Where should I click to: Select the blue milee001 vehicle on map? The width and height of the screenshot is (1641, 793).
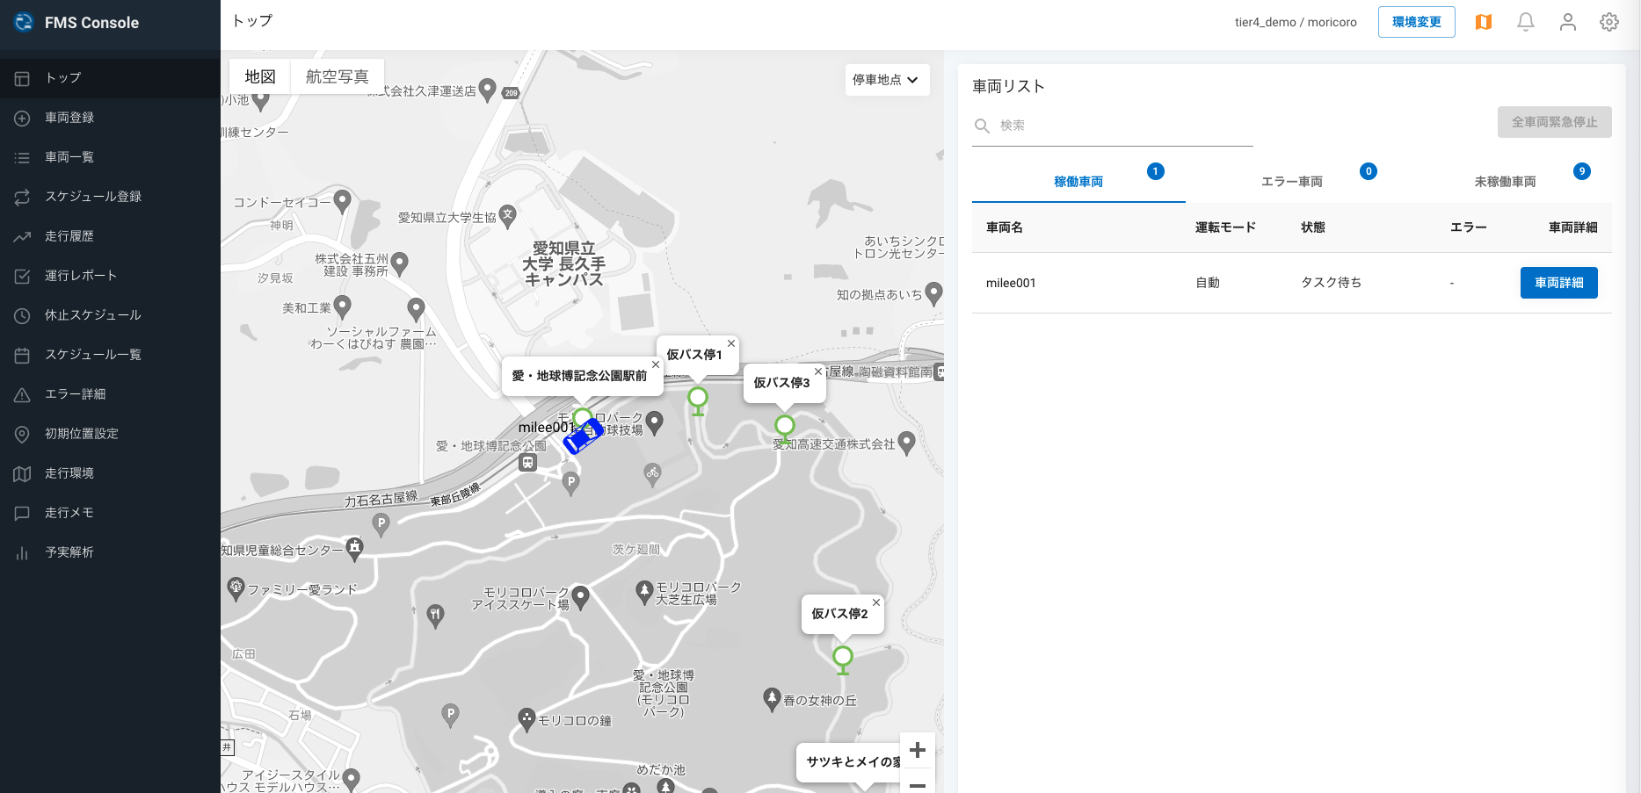pos(584,436)
